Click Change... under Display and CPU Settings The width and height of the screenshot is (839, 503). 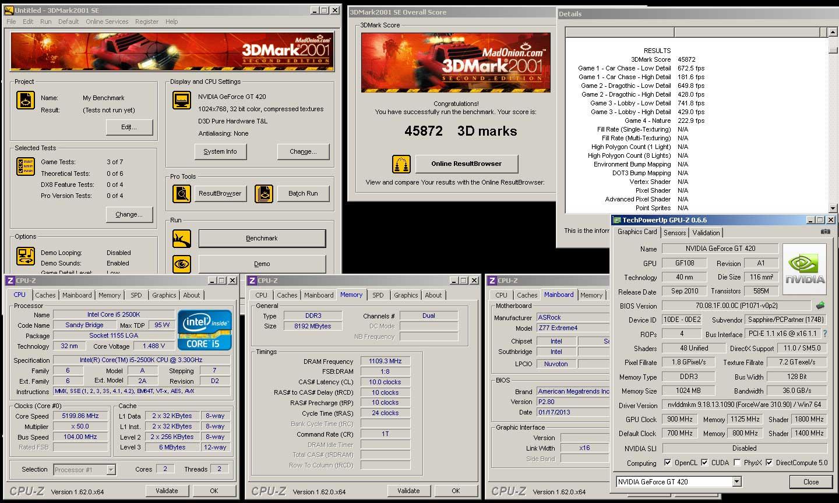303,151
